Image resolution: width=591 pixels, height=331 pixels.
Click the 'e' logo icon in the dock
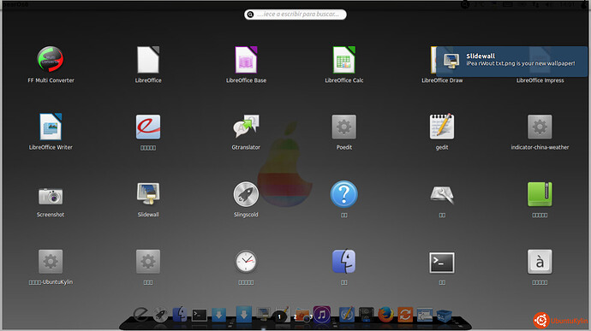140,314
